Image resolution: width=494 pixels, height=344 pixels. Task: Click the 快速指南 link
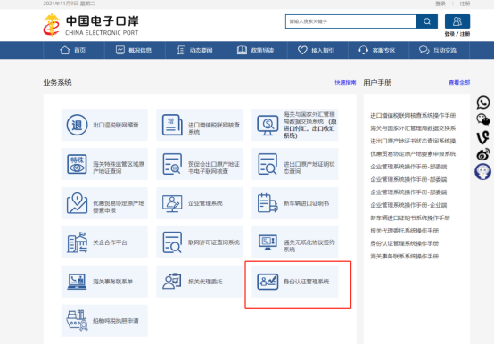(345, 83)
